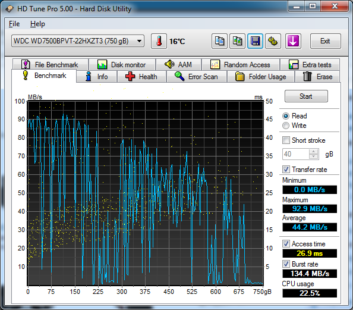Click the copy screenshot icon
Image resolution: width=353 pixels, height=310 pixels.
point(237,41)
